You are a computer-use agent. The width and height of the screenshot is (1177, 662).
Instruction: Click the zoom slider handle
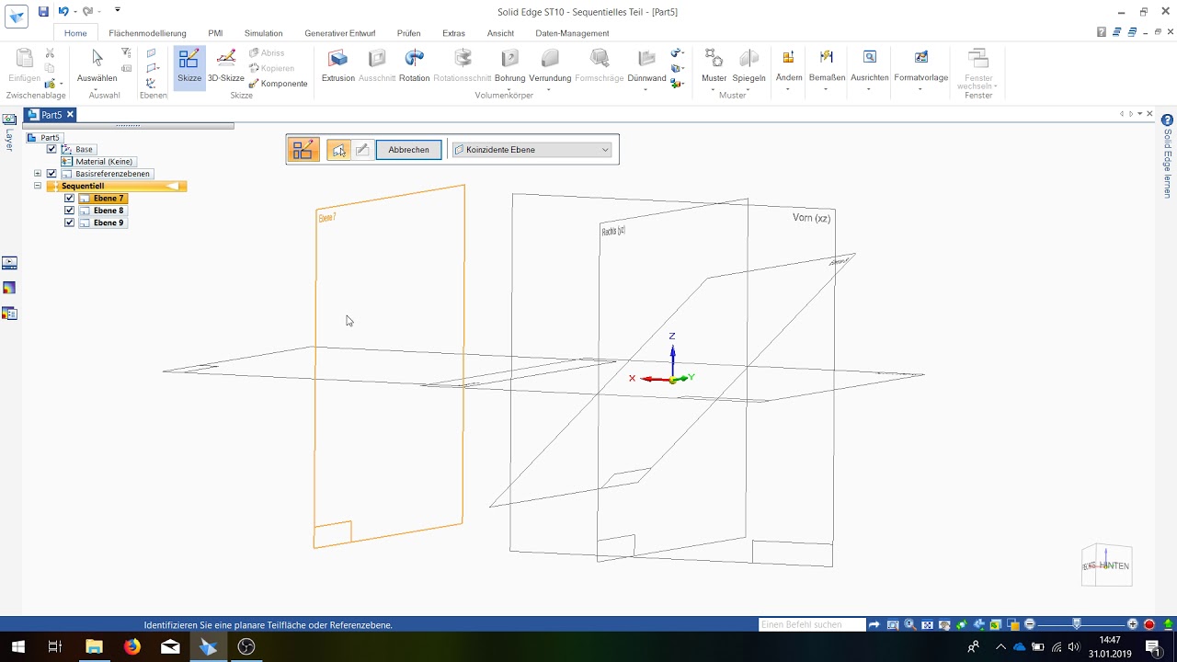click(1077, 624)
